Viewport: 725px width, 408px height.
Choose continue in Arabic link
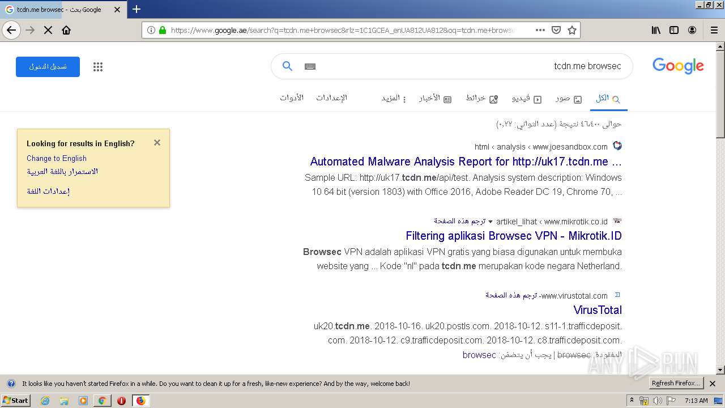point(62,172)
